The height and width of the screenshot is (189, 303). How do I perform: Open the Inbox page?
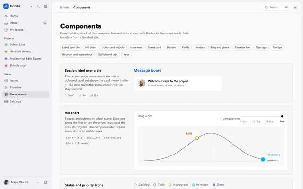pyautogui.click(x=26, y=23)
